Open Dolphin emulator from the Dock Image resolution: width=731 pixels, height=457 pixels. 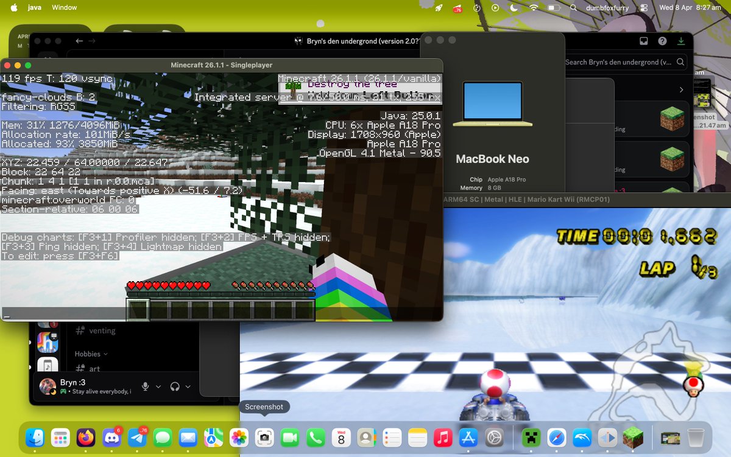click(582, 437)
